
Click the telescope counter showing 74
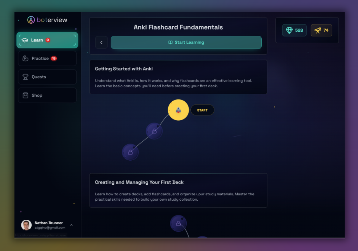point(321,31)
